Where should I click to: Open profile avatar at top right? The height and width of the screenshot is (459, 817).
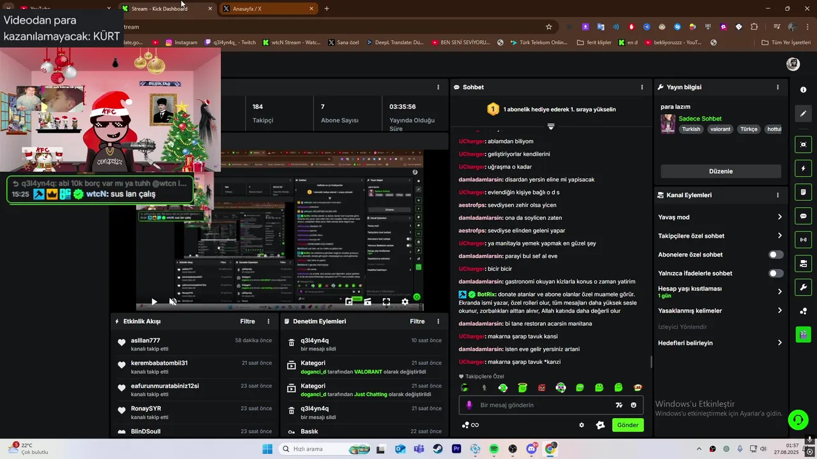click(793, 64)
